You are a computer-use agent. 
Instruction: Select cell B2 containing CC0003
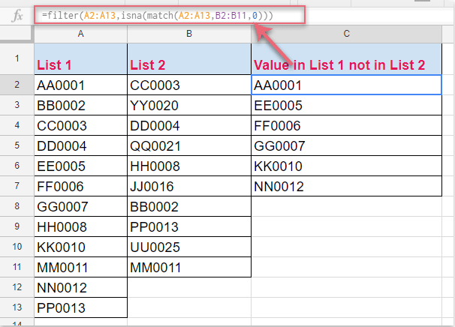189,85
